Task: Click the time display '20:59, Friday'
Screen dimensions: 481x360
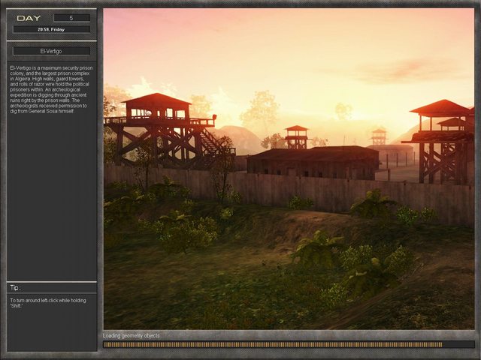Action: 51,29
